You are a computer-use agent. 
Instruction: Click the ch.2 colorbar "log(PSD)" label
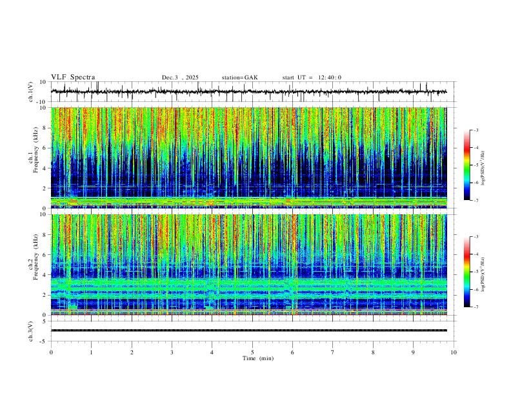[483, 275]
